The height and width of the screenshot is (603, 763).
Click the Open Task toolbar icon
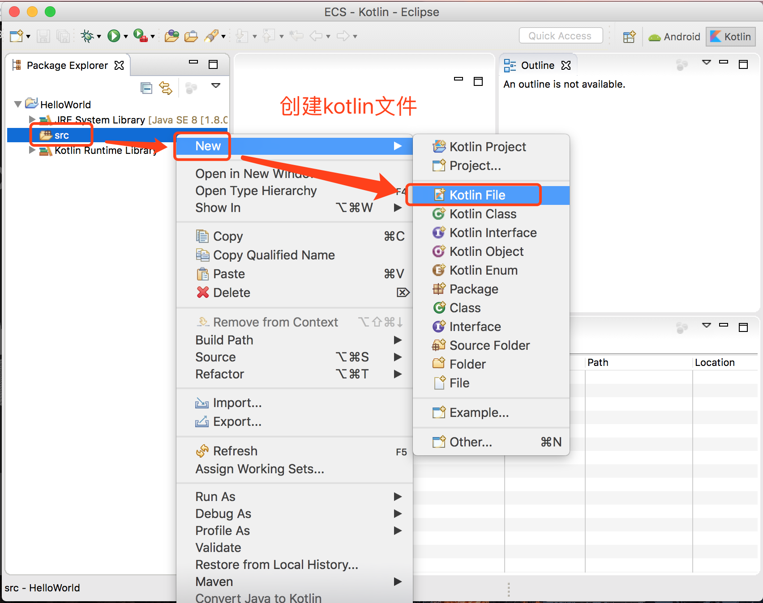click(x=191, y=36)
